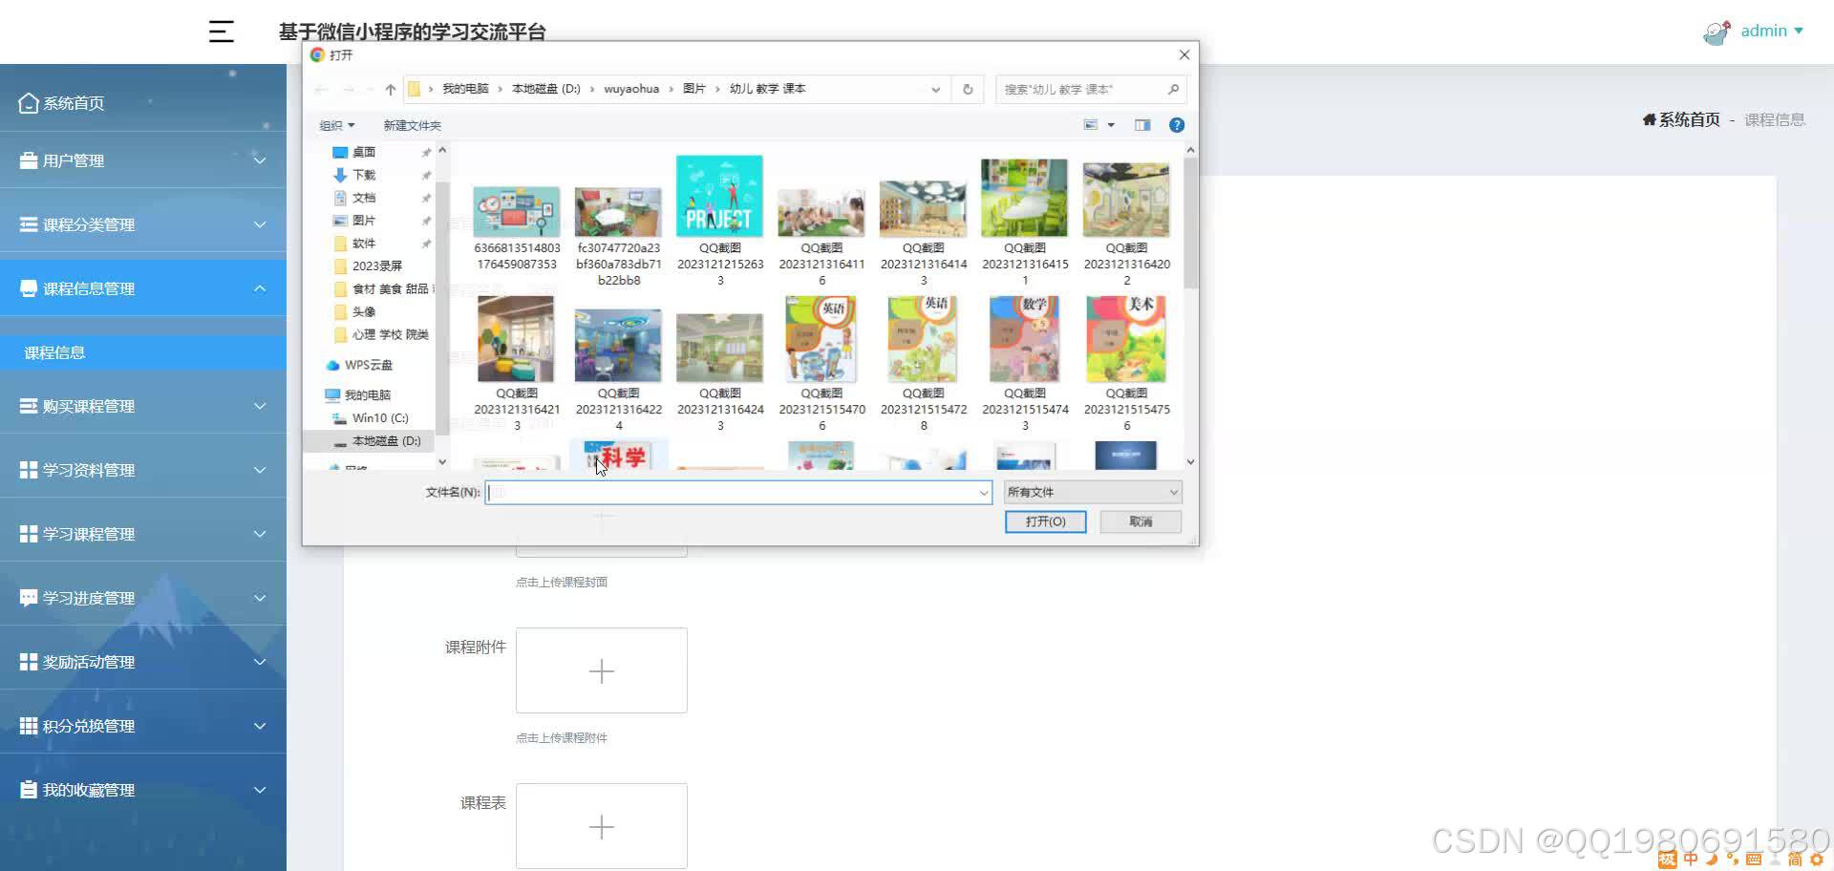This screenshot has height=871, width=1834.
Task: Click the search magnifier icon in the dialog
Action: tap(1173, 89)
